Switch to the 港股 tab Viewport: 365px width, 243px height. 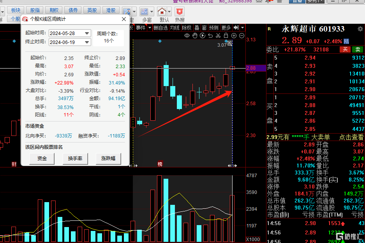(111, 10)
